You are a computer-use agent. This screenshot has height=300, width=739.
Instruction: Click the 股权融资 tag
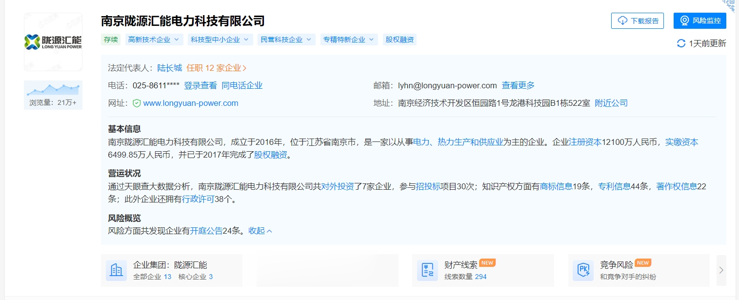[x=399, y=40]
